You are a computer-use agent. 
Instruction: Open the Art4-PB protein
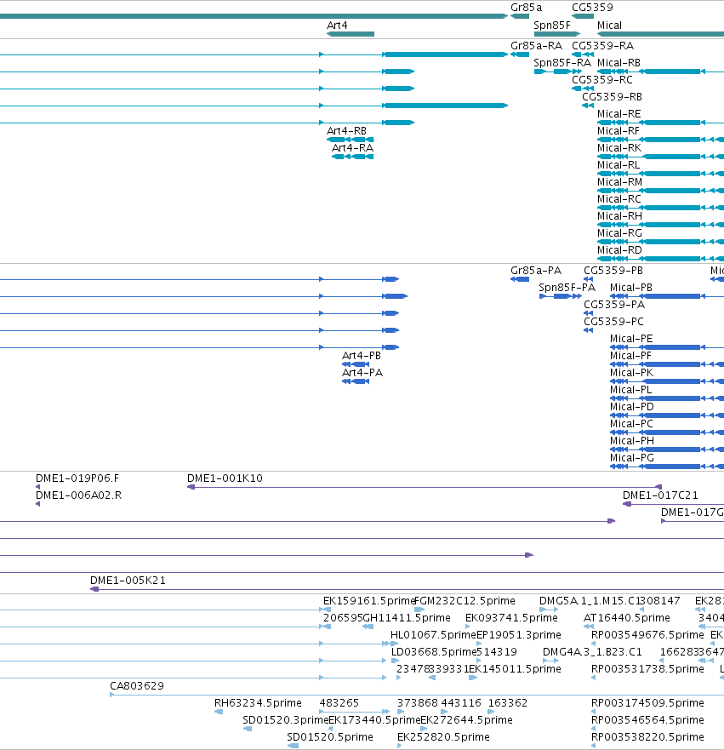coord(356,364)
